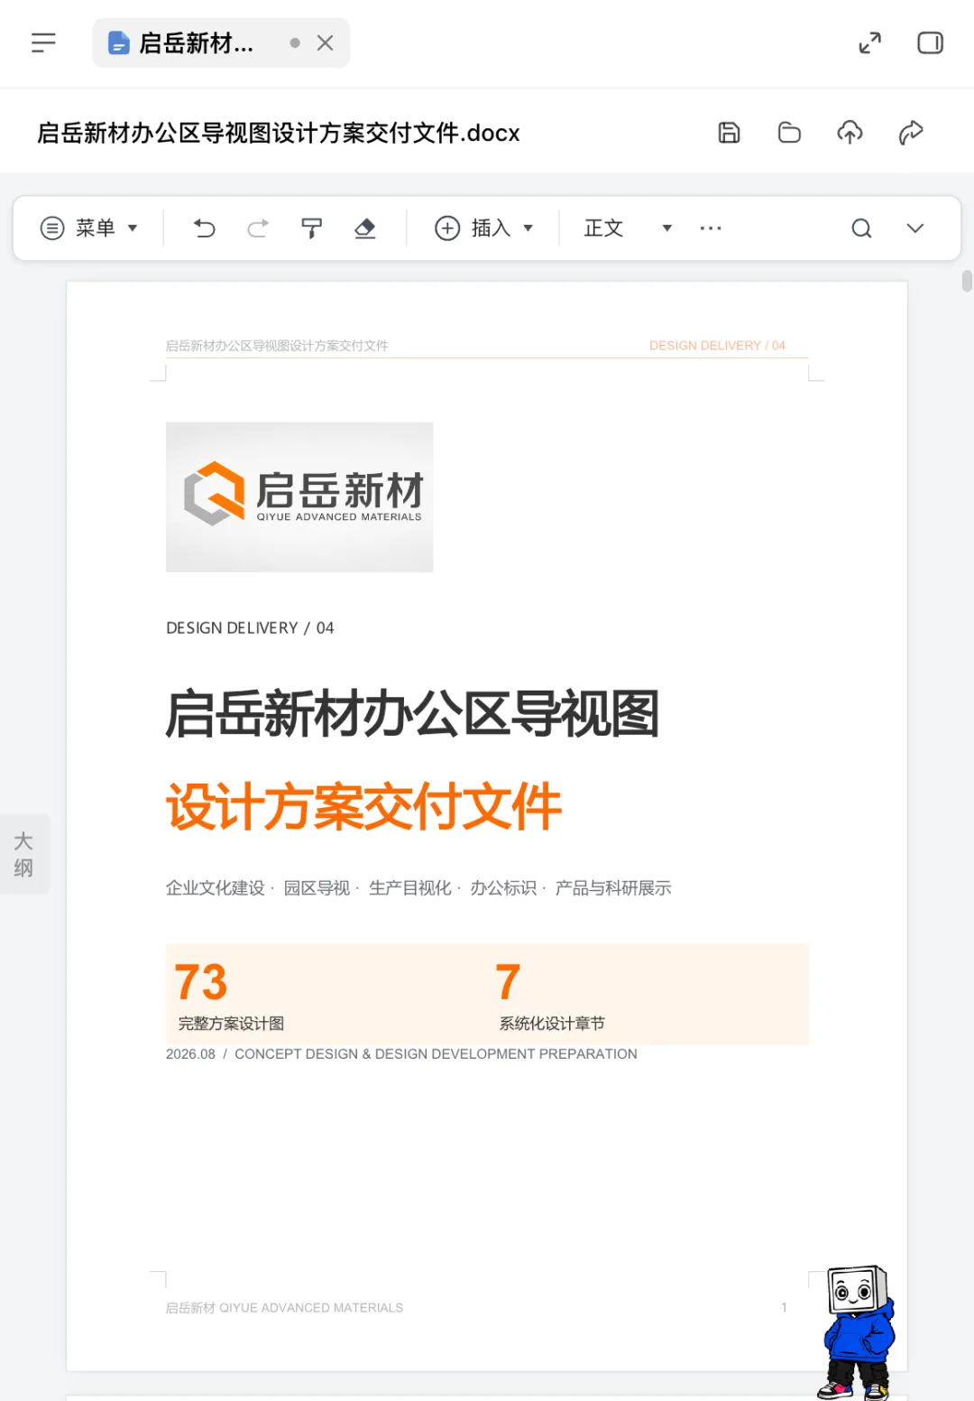The height and width of the screenshot is (1401, 974).
Task: Click the number 73 statistic
Action: point(200,982)
